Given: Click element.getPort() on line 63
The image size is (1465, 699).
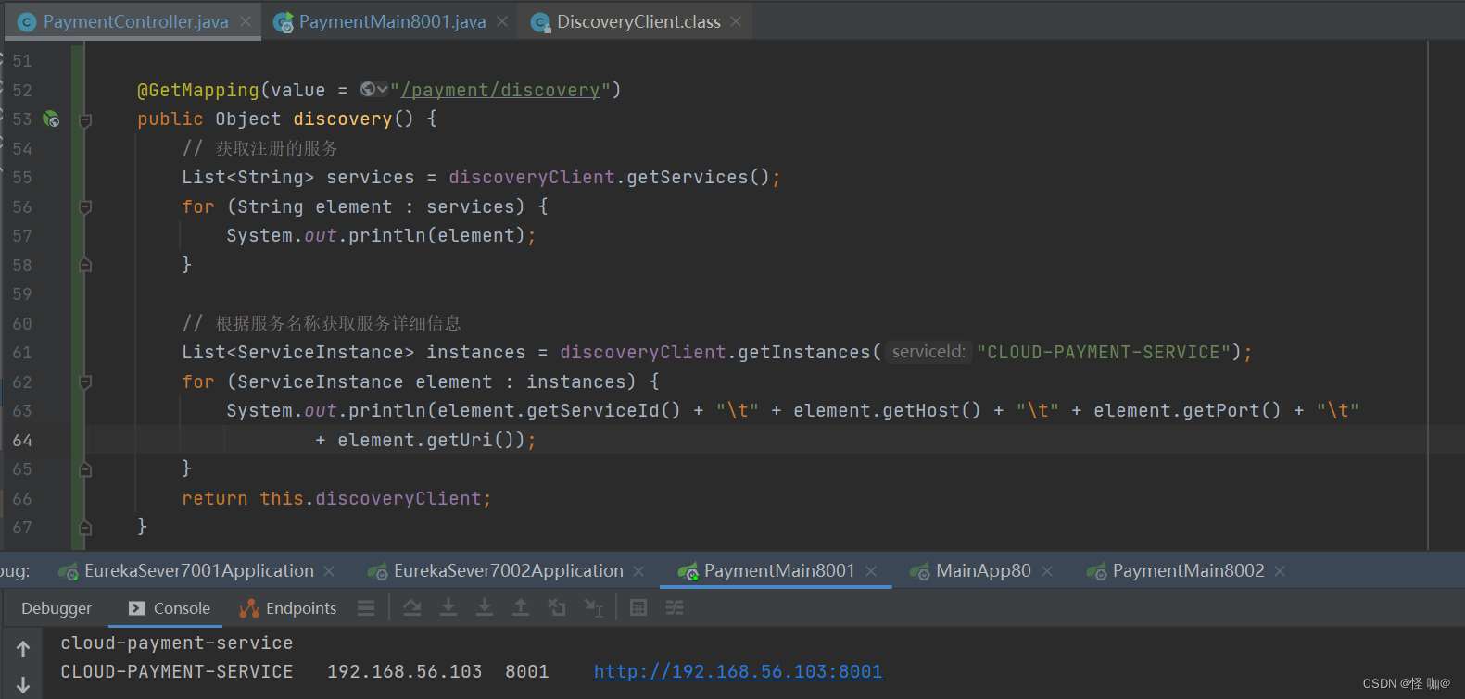Looking at the screenshot, I should 1187,410.
